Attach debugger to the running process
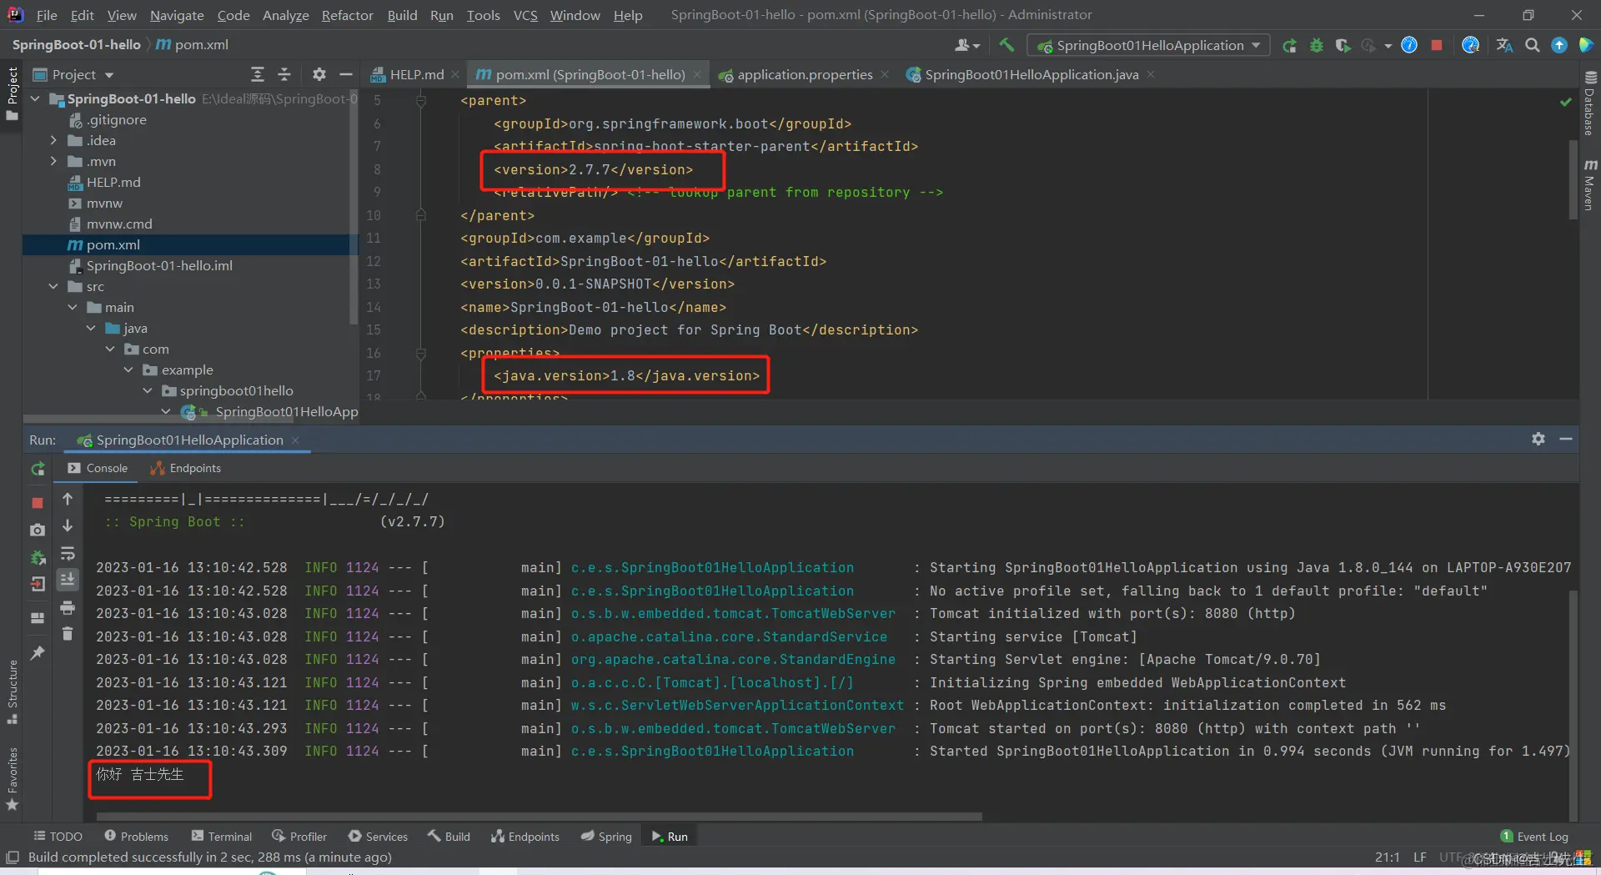 pos(38,557)
